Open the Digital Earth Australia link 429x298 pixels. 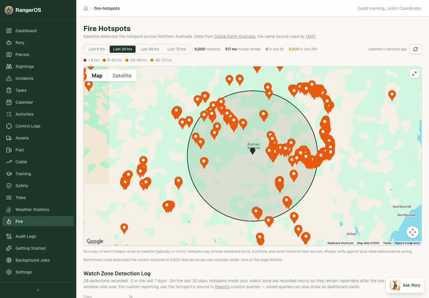[x=235, y=36]
